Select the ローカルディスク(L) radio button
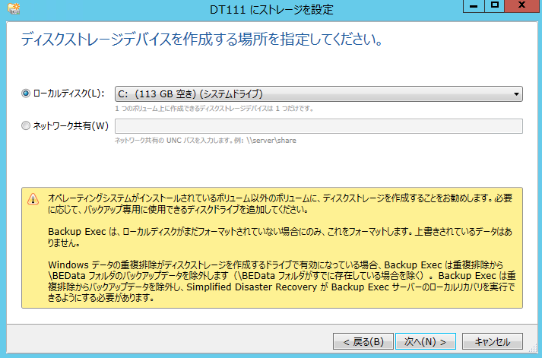542x358 pixels. click(26, 93)
